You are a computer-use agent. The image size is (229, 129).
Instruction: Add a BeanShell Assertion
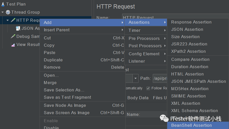coord(198,125)
